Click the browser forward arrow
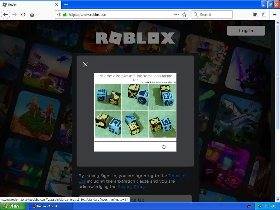280x210 pixels. (x=15, y=14)
